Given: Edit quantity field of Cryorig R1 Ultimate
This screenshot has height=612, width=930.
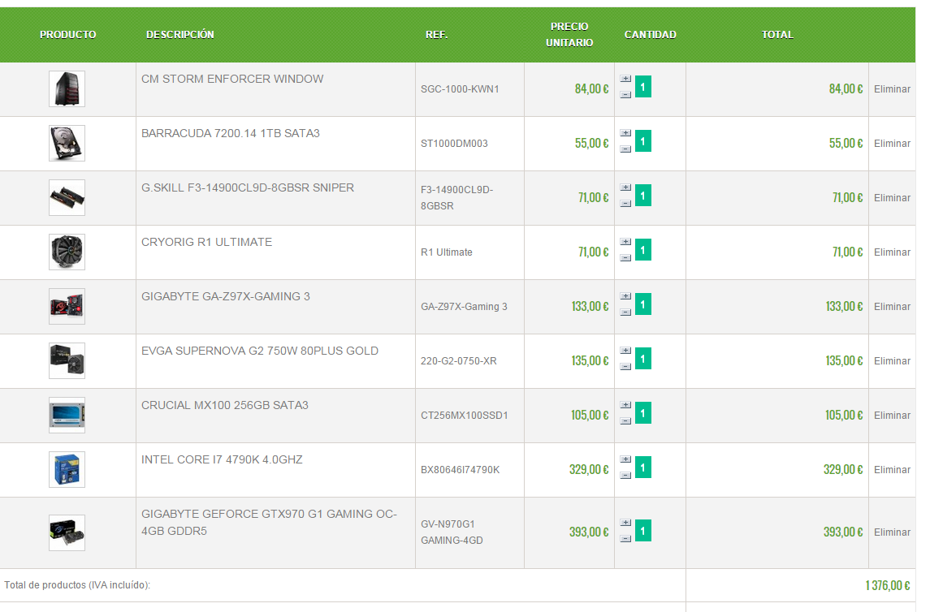Looking at the screenshot, I should pyautogui.click(x=643, y=250).
